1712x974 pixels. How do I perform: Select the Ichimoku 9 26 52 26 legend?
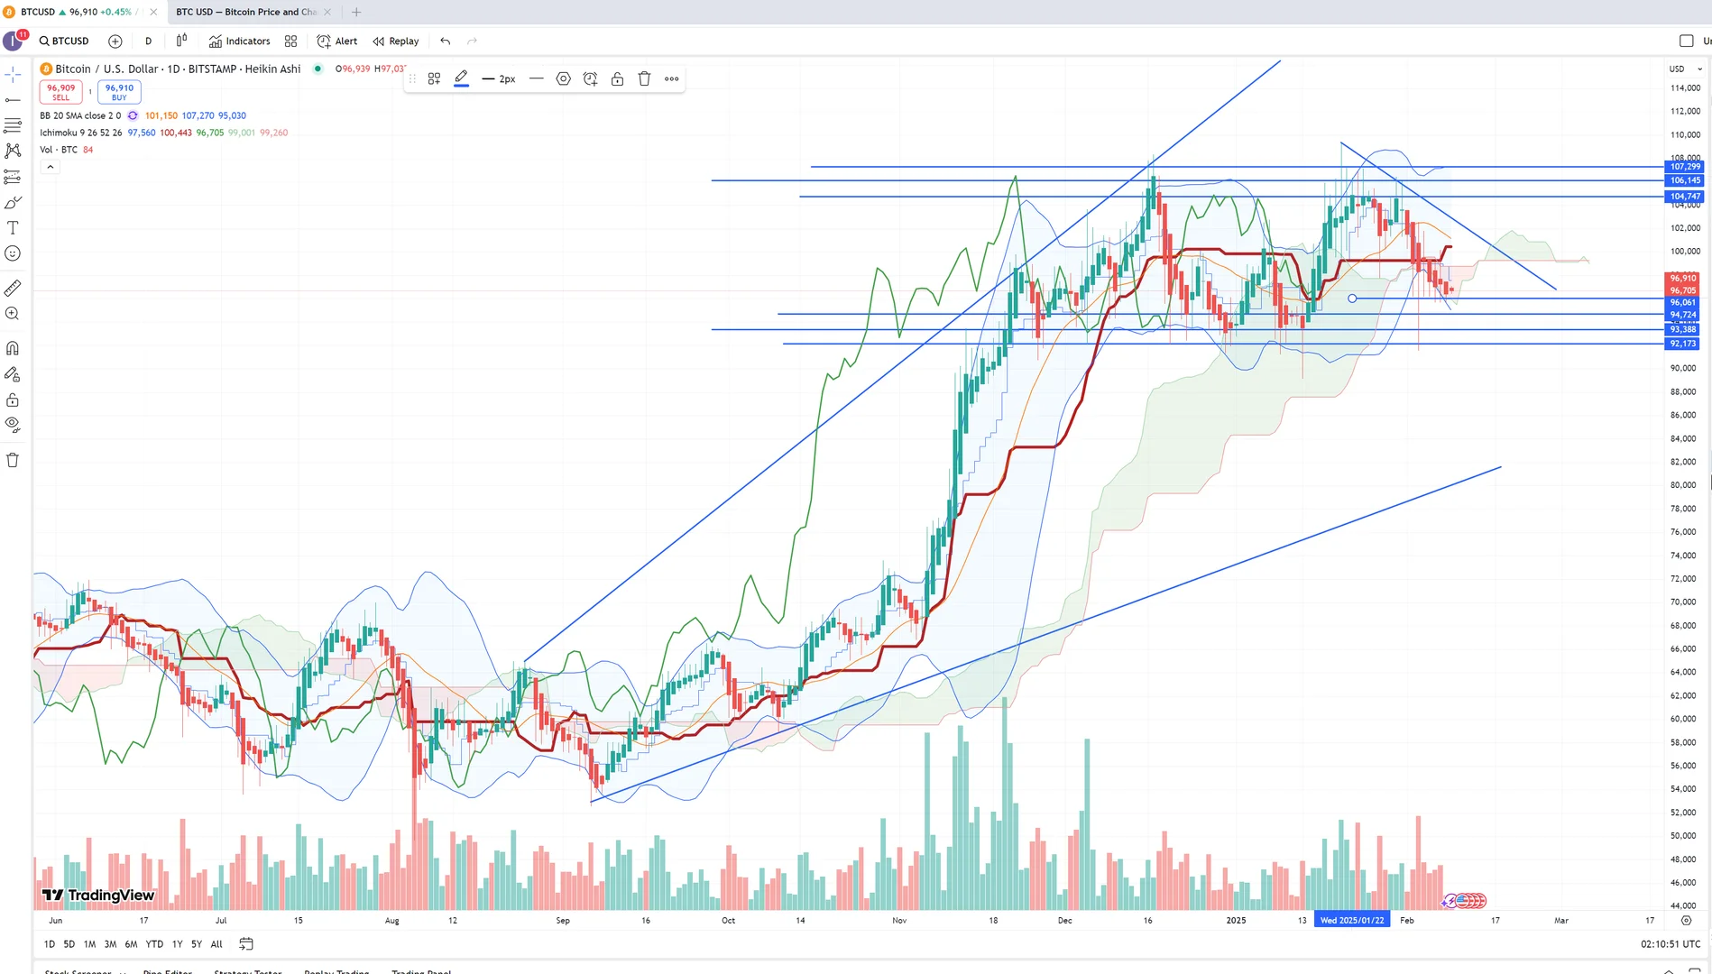[x=81, y=133]
